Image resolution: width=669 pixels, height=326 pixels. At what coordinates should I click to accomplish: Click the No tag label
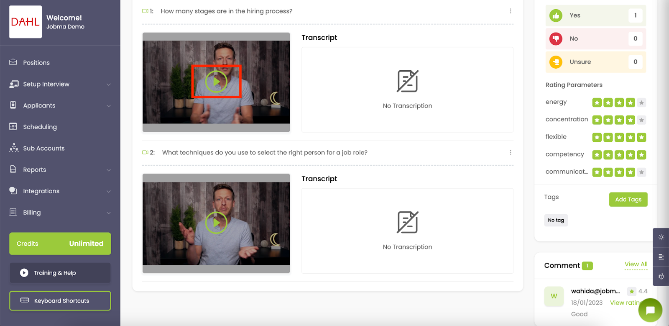tap(556, 220)
